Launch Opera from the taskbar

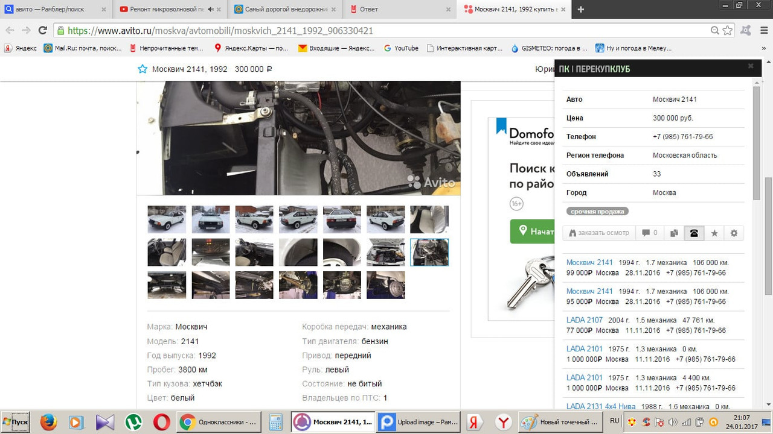point(161,422)
